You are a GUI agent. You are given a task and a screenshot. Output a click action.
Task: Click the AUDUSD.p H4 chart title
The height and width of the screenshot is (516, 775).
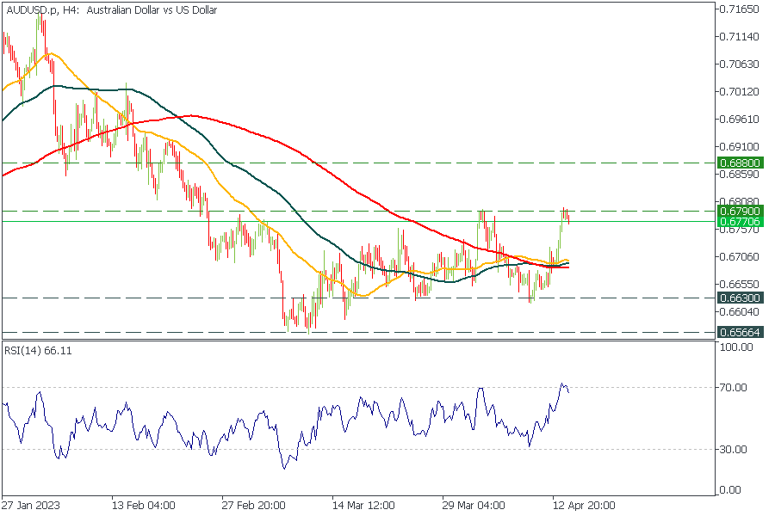112,10
